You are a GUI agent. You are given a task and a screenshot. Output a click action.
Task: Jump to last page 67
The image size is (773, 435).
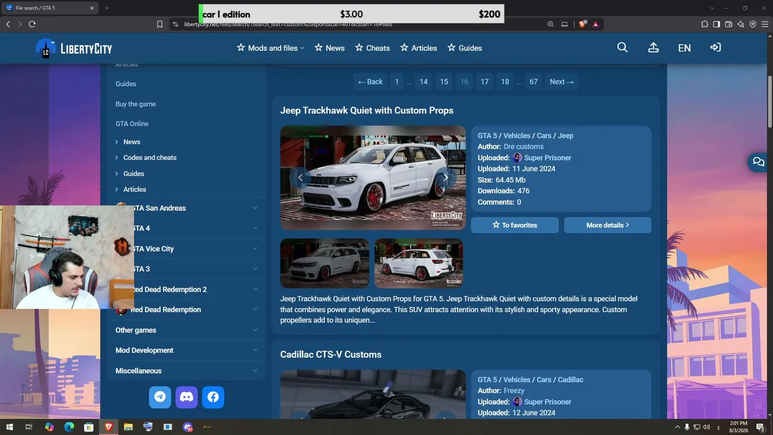(533, 82)
